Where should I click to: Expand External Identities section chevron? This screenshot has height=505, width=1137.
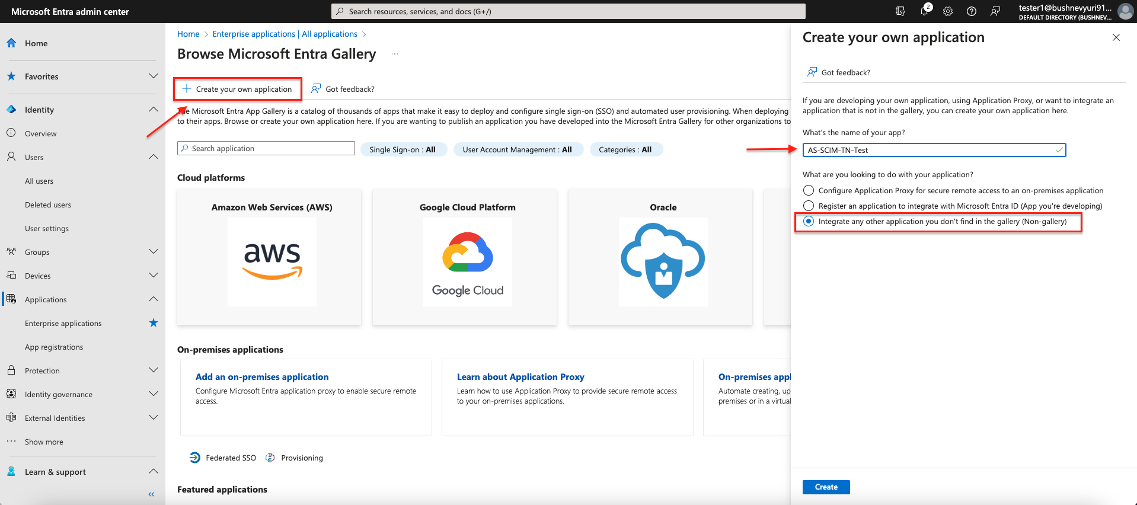154,417
